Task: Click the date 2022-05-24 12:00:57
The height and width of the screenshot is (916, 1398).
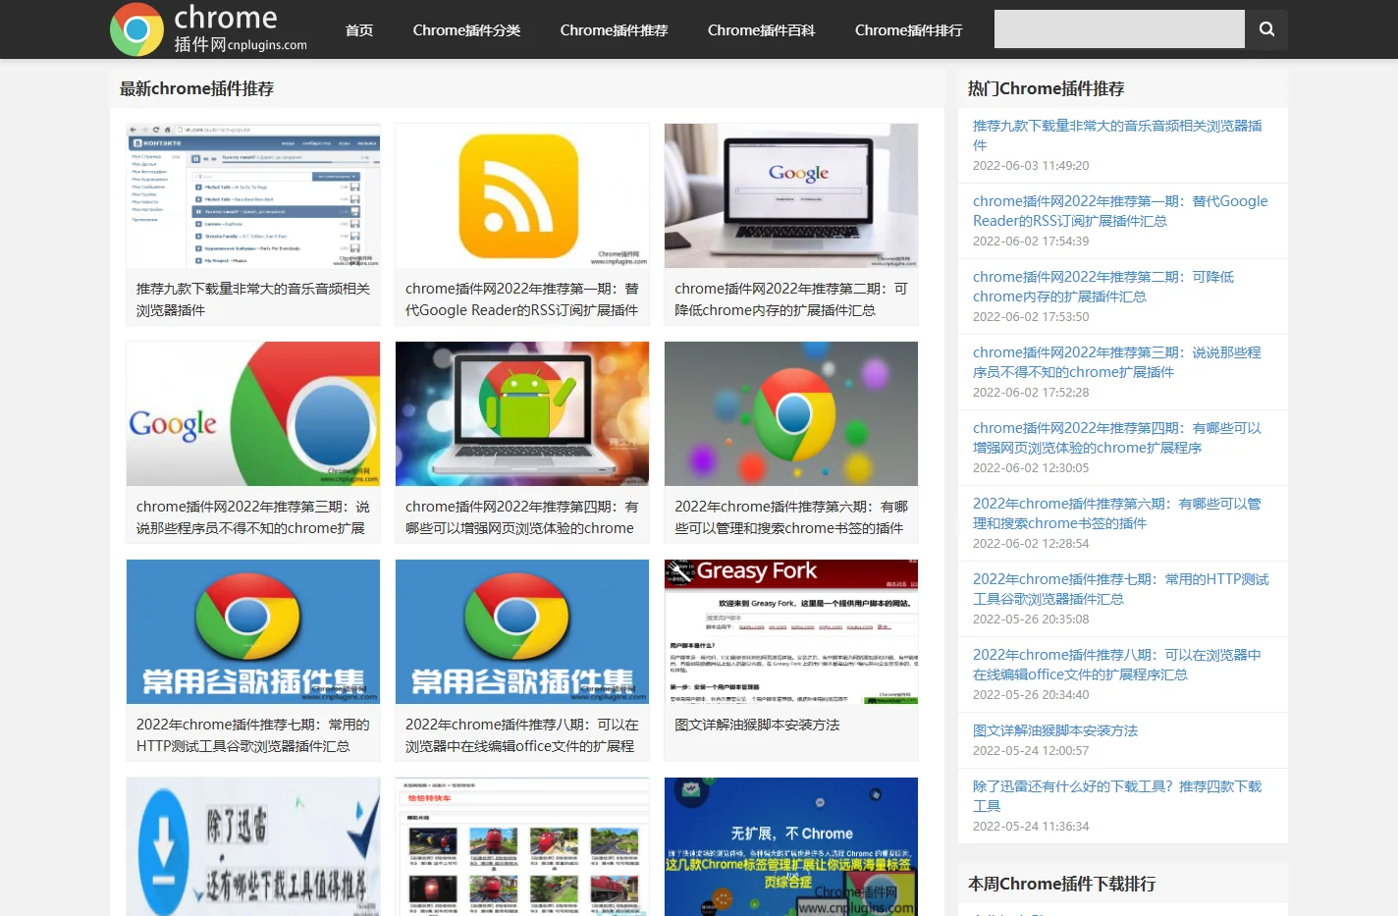Action: (1031, 751)
